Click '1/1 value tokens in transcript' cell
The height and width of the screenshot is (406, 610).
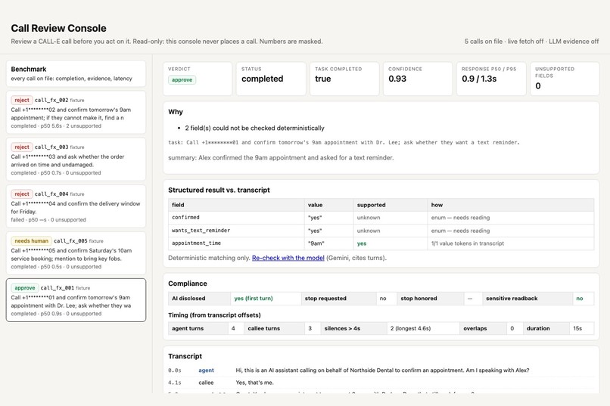tap(511, 243)
